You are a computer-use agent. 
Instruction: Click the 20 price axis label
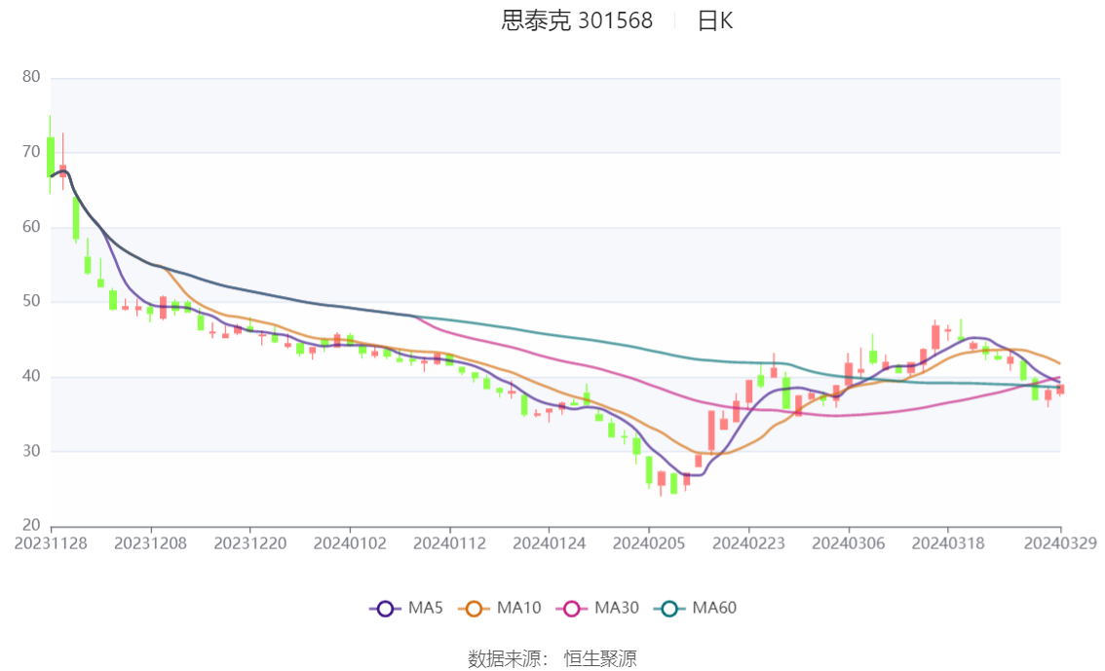pyautogui.click(x=31, y=525)
